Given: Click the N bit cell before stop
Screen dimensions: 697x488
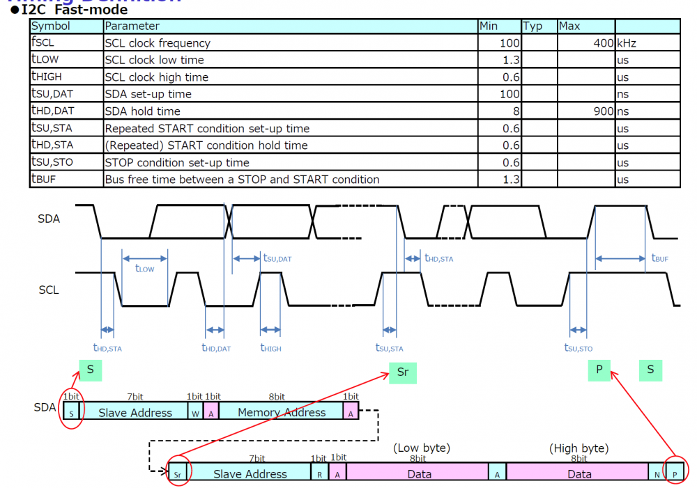Looking at the screenshot, I should point(656,474).
